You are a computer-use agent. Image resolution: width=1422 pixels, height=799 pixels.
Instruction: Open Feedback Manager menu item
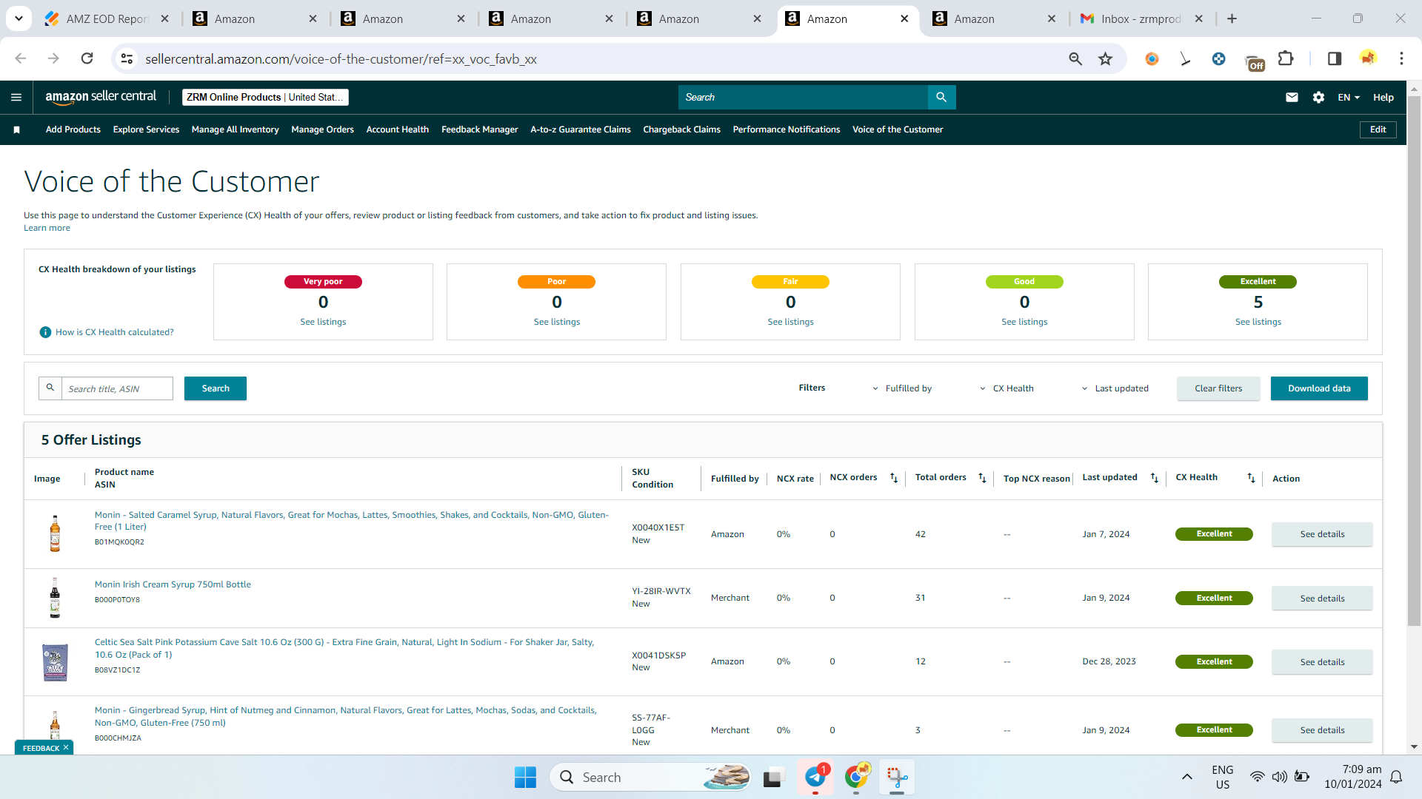pyautogui.click(x=480, y=129)
